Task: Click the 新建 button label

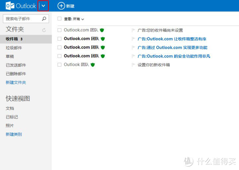Action: [x=70, y=6]
